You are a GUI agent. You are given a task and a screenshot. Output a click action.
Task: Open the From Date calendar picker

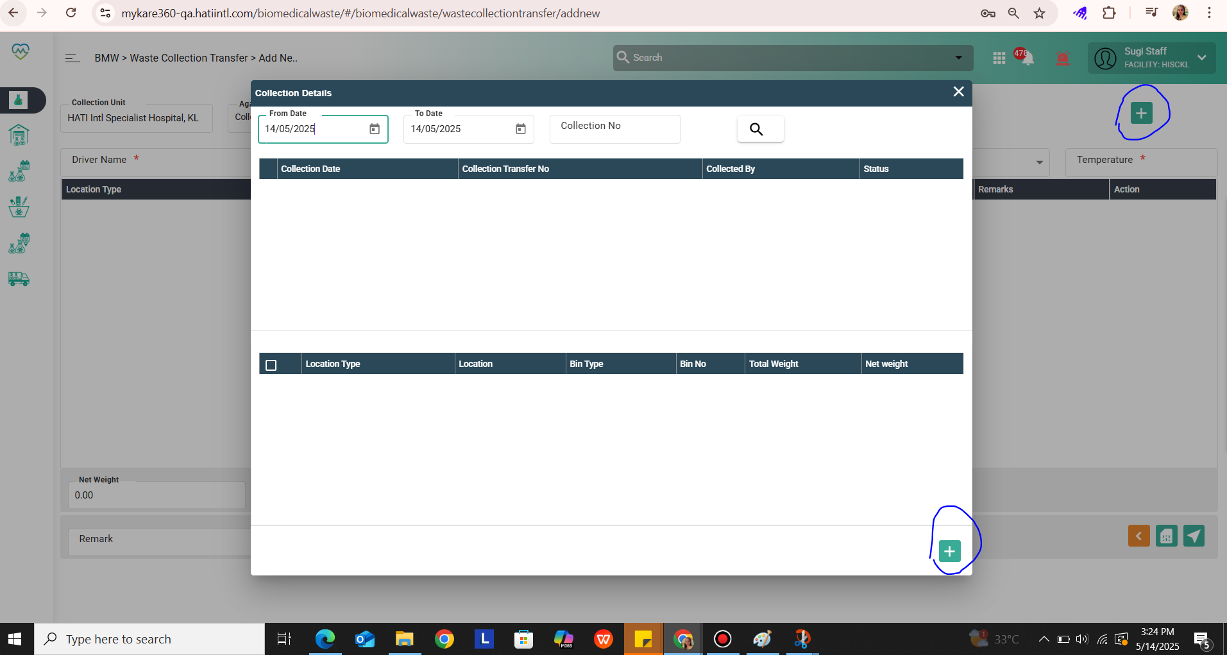pyautogui.click(x=375, y=129)
